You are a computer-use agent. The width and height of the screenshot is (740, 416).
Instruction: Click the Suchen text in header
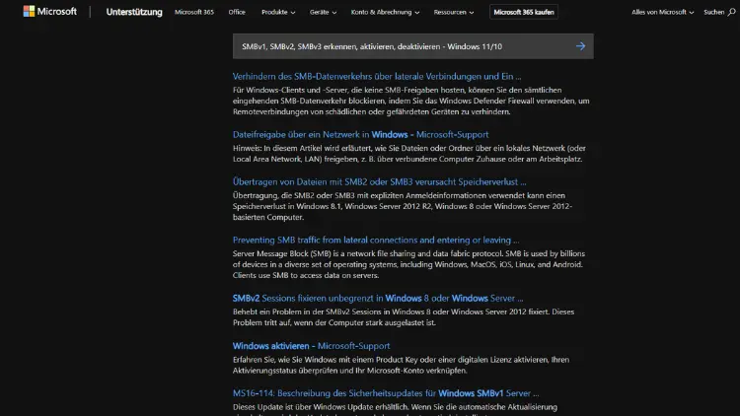click(x=713, y=12)
